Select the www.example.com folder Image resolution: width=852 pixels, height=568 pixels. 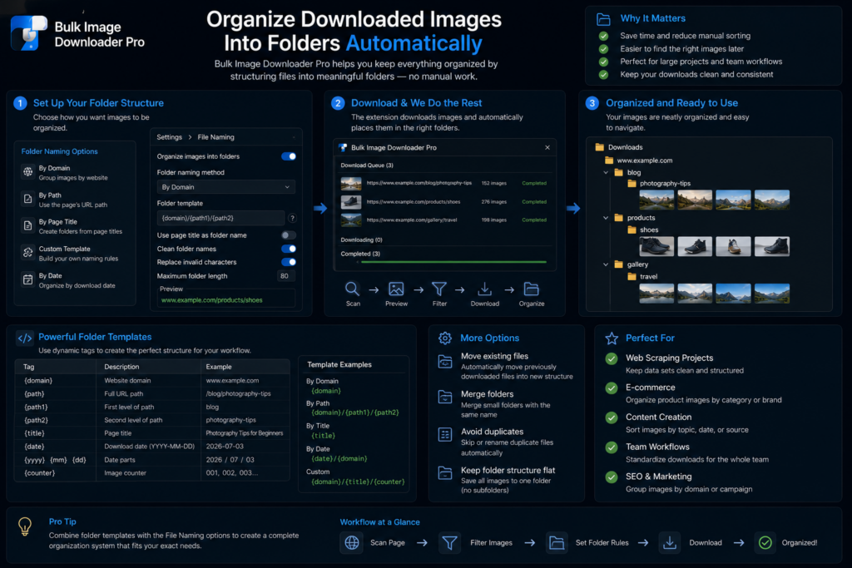click(638, 161)
